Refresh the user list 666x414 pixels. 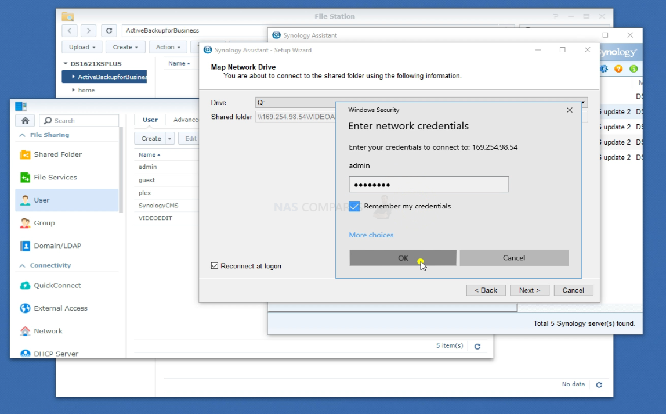pos(477,347)
